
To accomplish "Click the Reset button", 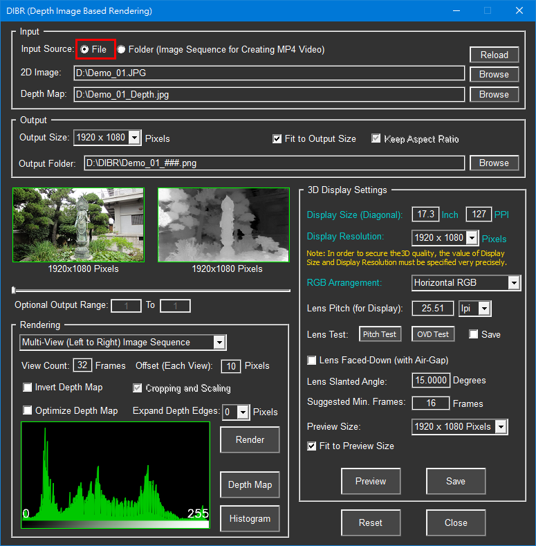I will point(371,522).
